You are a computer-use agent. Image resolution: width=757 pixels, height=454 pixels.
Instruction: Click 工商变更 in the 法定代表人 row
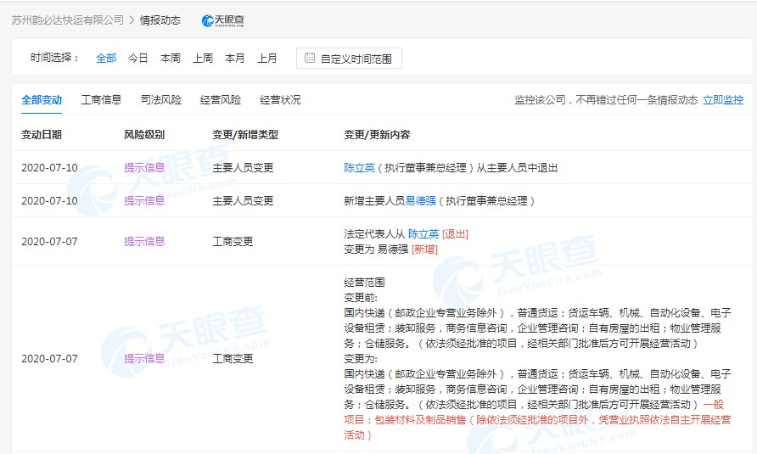[233, 242]
